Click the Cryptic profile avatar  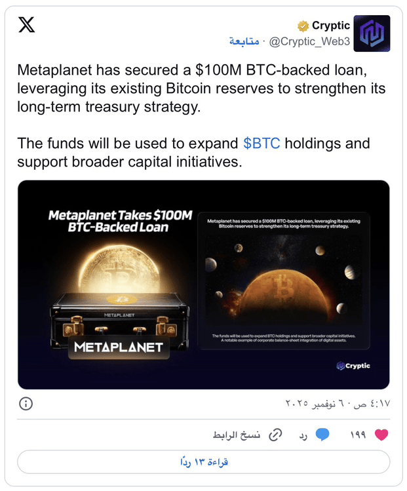[x=372, y=33]
